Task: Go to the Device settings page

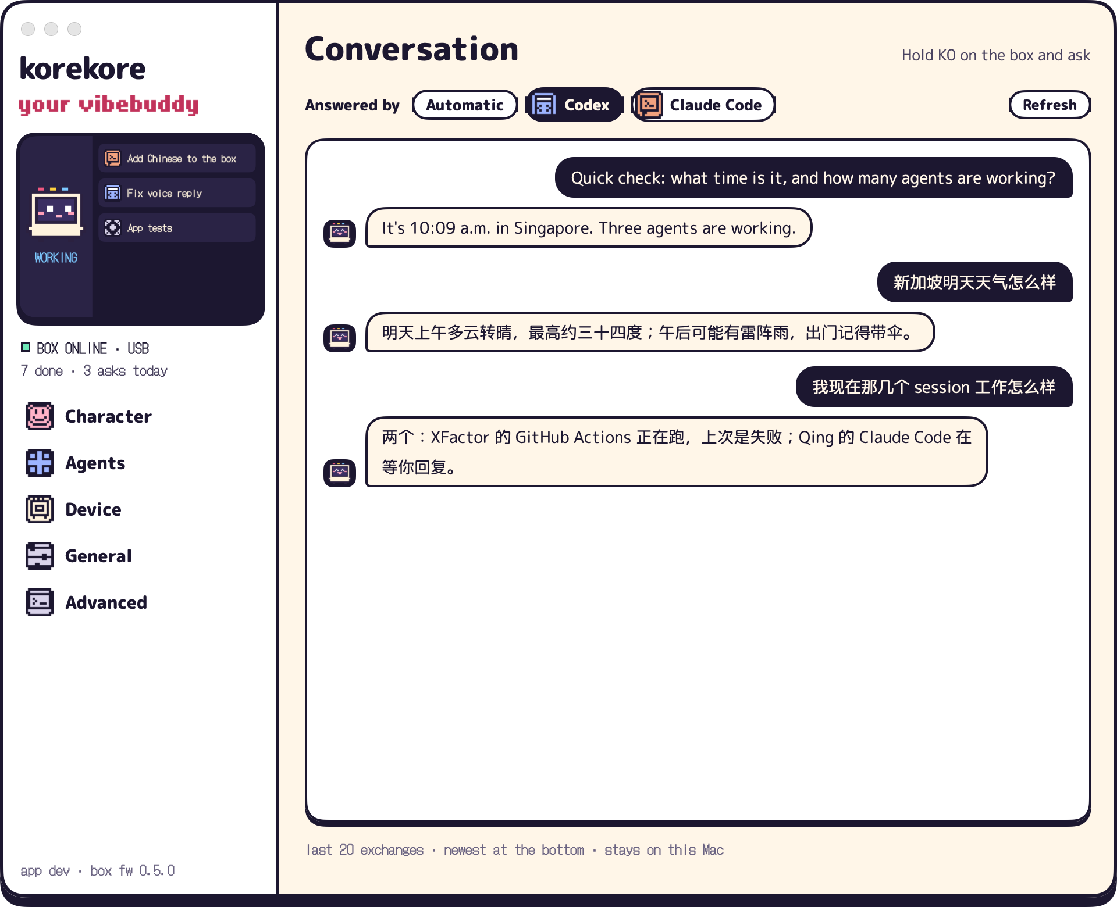Action: (x=74, y=509)
